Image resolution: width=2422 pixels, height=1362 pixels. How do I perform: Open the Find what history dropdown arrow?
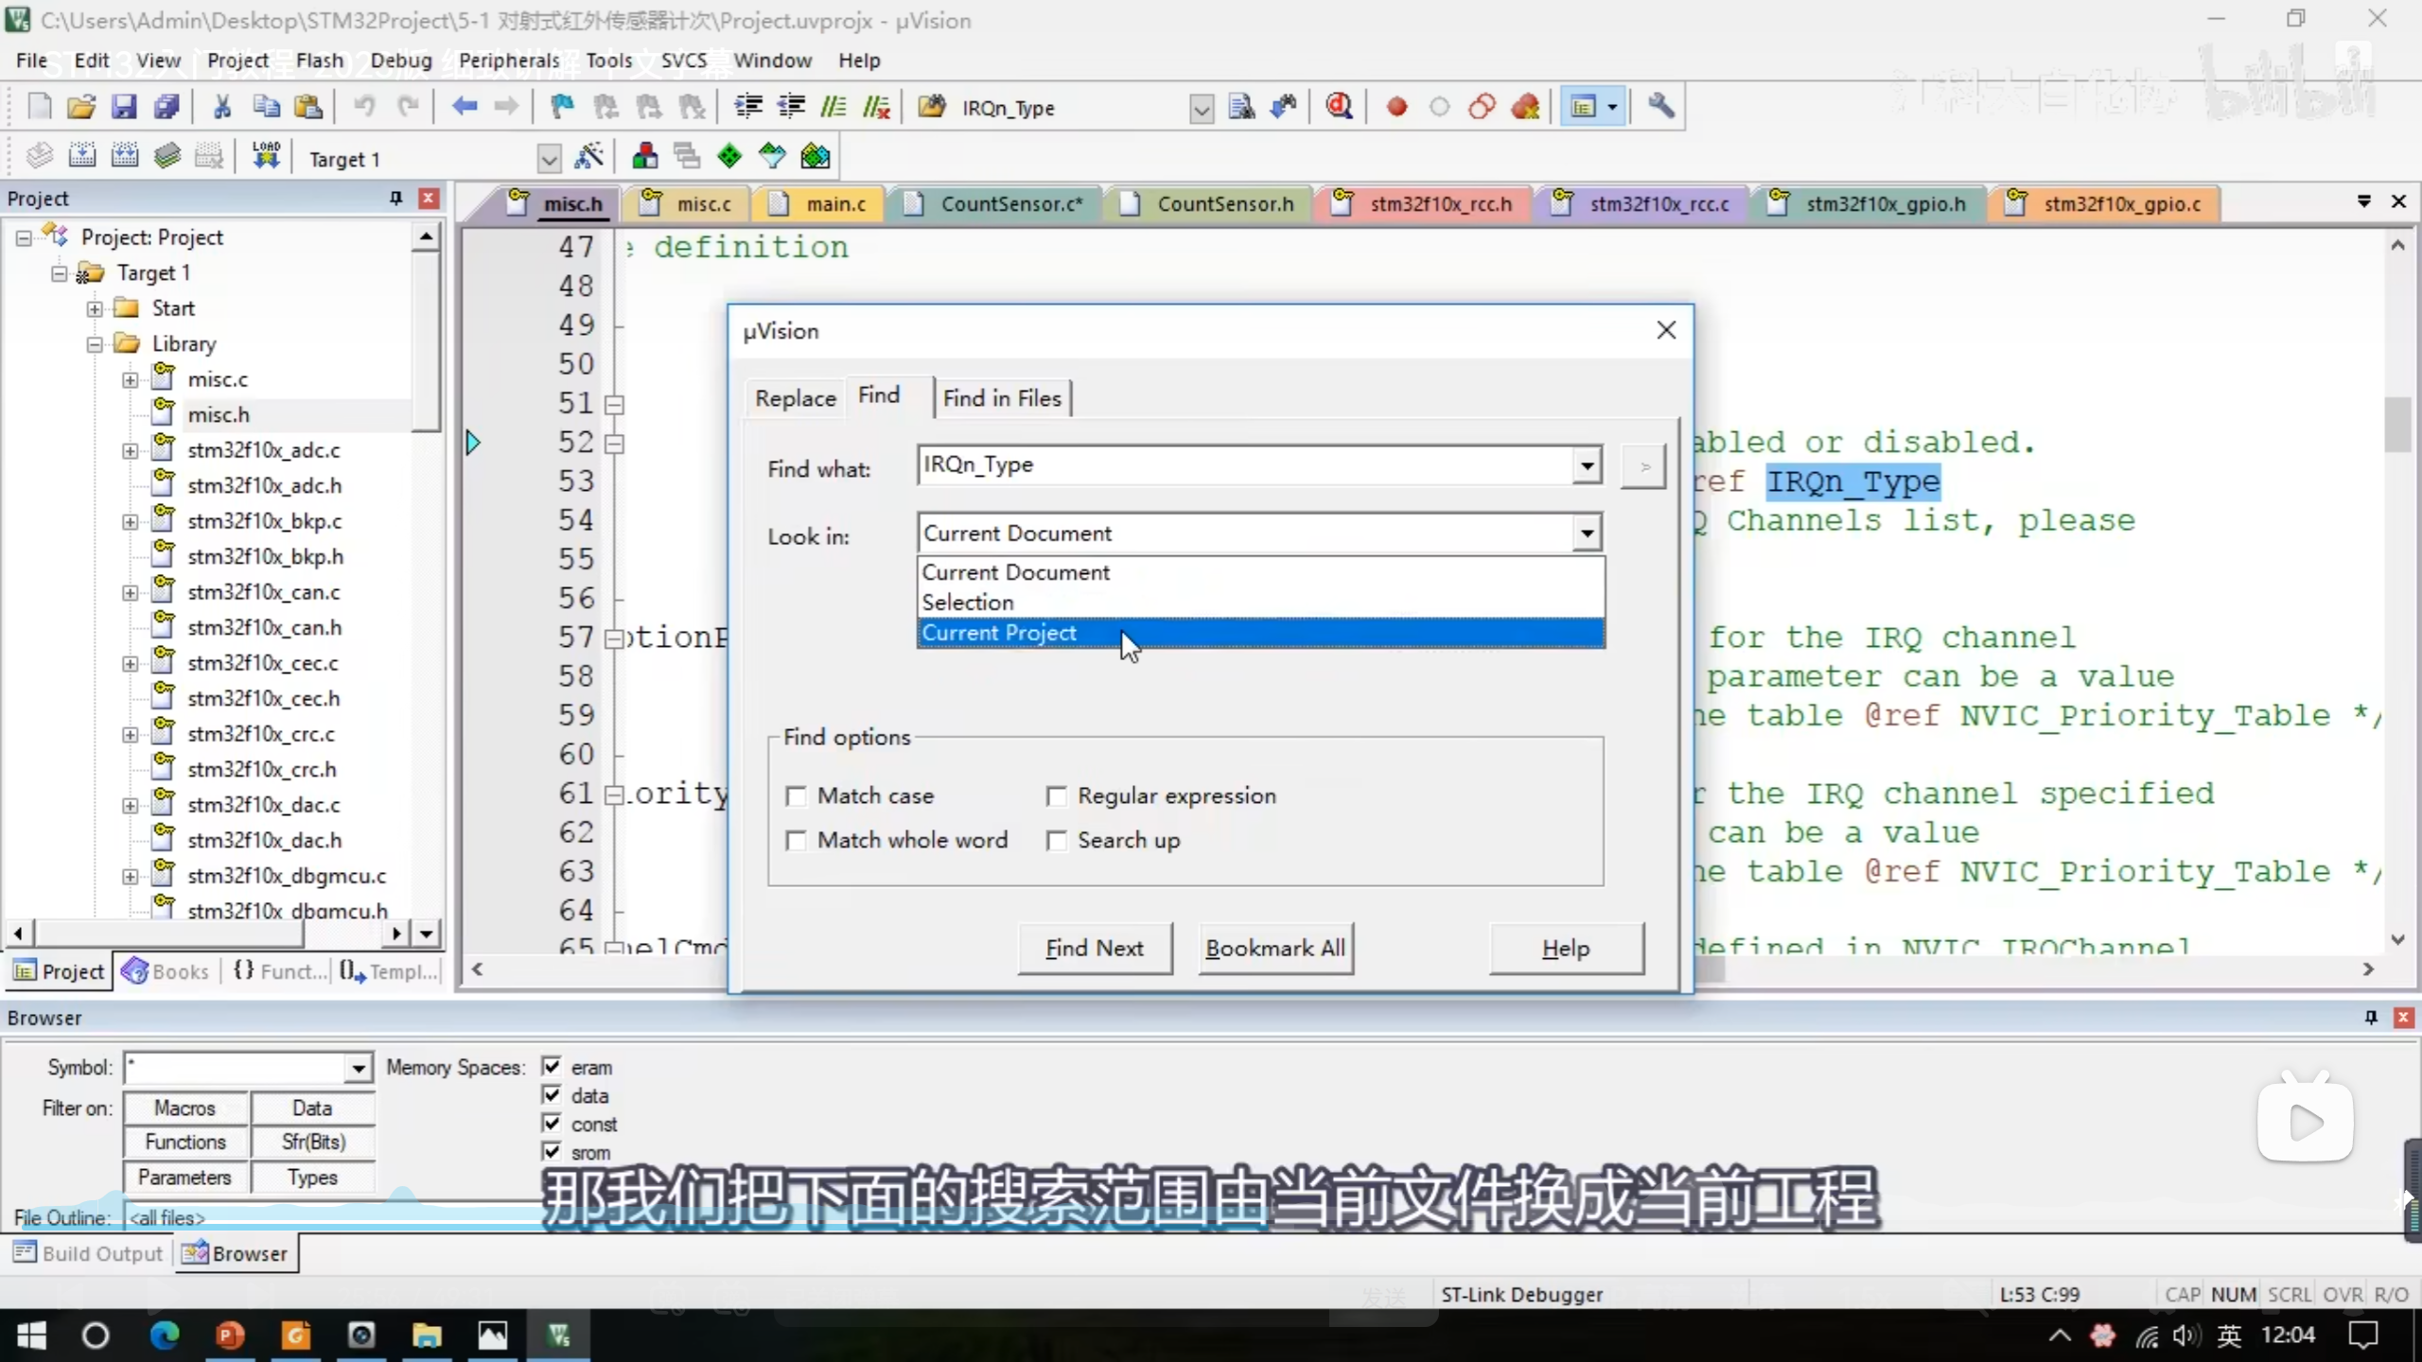click(x=1587, y=465)
